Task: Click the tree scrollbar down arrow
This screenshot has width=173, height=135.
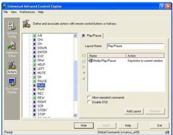Action: (75, 115)
